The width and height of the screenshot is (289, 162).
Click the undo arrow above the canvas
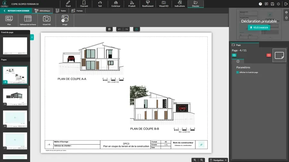120,29
